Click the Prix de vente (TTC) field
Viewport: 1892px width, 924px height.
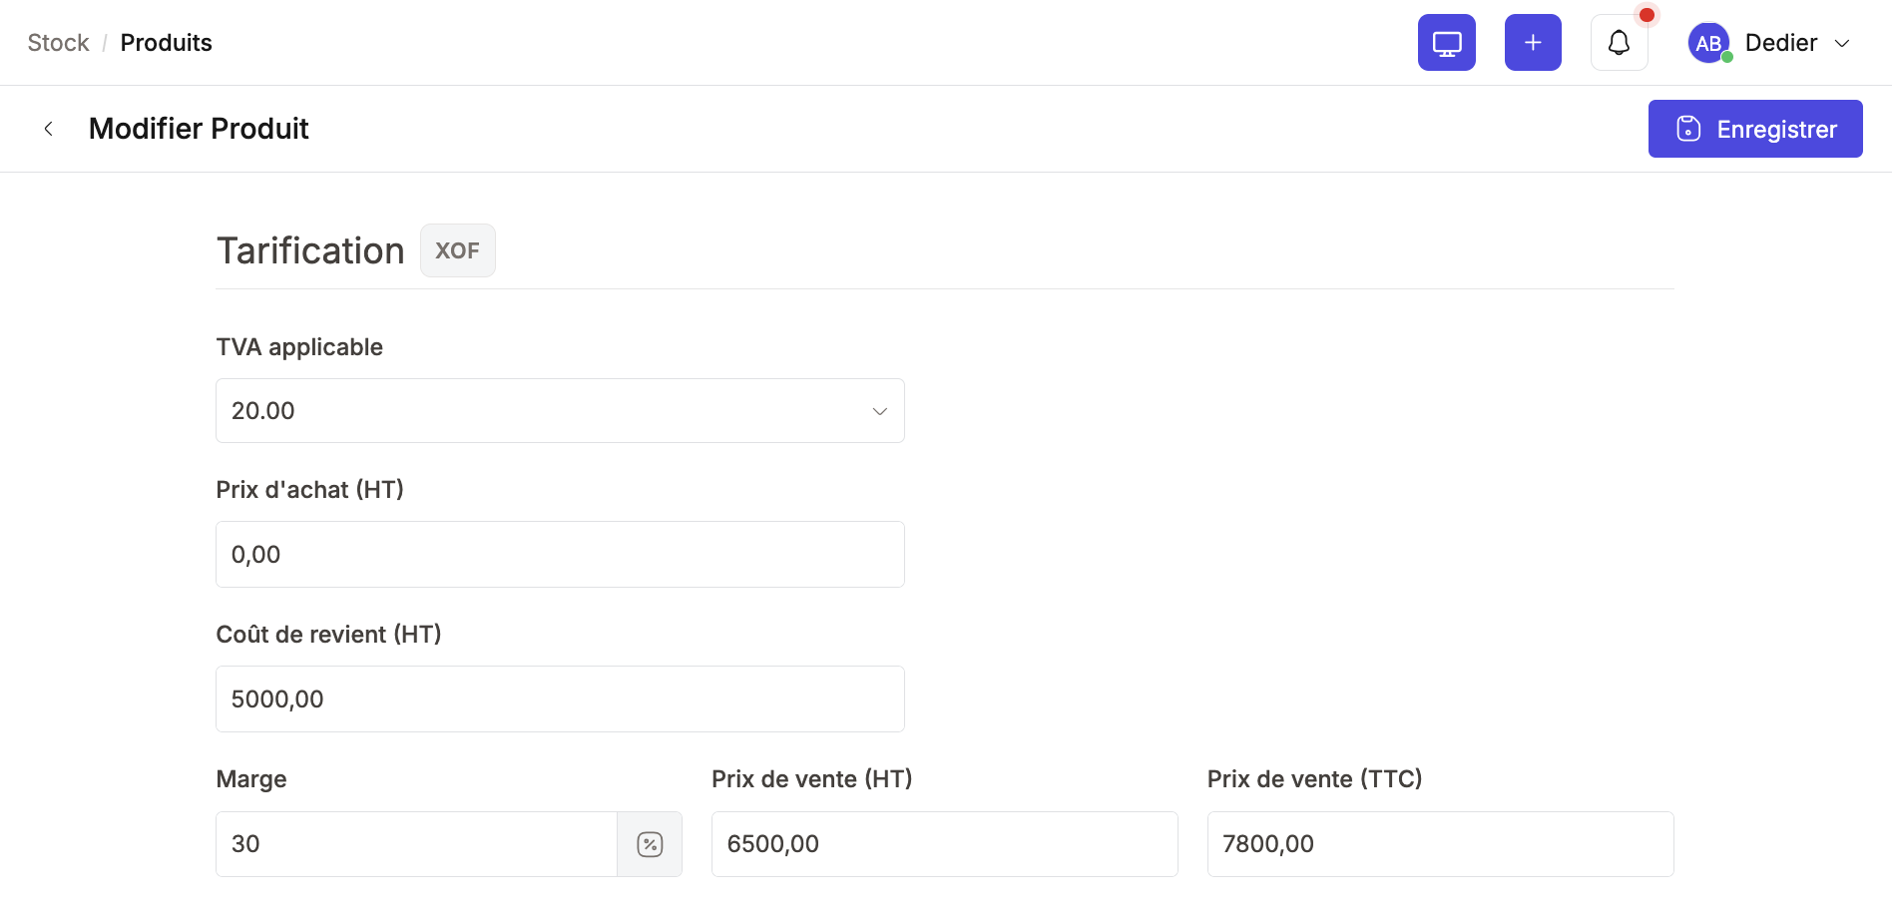pyautogui.click(x=1439, y=843)
